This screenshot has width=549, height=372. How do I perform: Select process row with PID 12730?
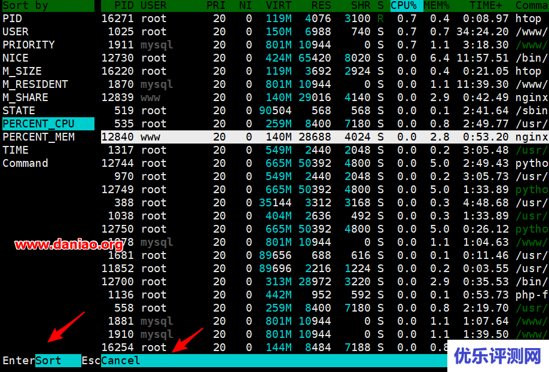(325, 58)
